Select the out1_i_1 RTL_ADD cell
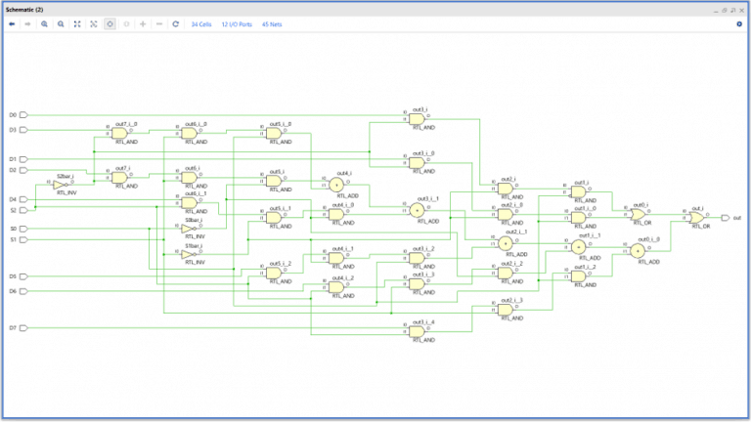The image size is (751, 422). click(578, 247)
